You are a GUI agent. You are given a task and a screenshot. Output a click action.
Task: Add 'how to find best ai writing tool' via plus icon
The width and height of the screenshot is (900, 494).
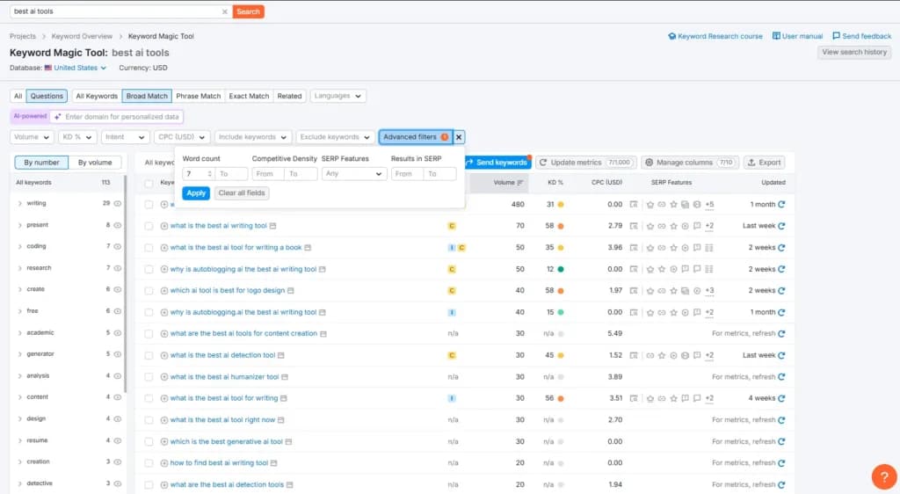coord(164,463)
